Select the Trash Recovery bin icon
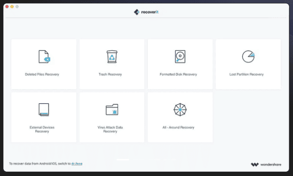The image size is (293, 176). click(112, 57)
